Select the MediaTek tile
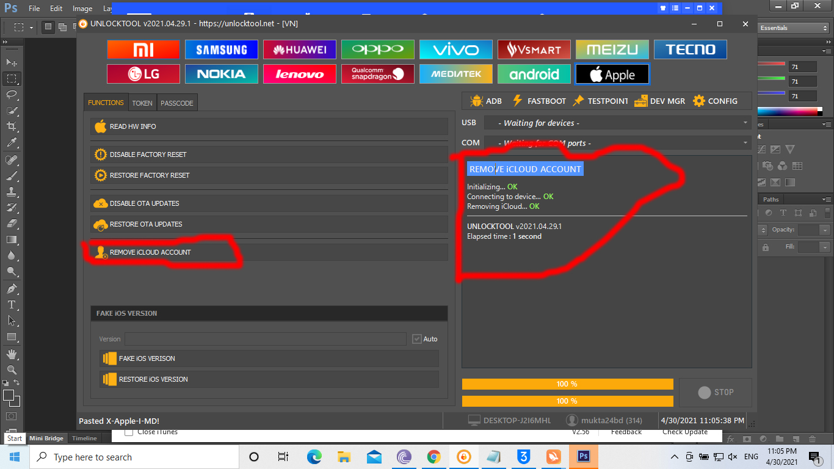 pyautogui.click(x=456, y=74)
